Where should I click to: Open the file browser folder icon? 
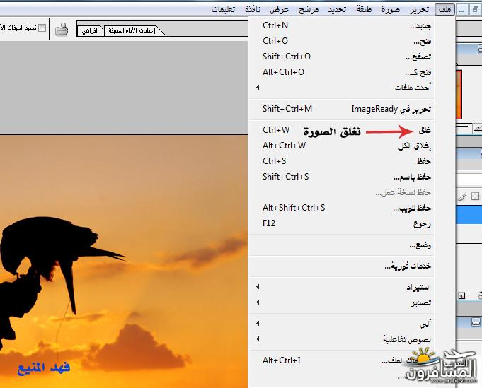click(62, 29)
